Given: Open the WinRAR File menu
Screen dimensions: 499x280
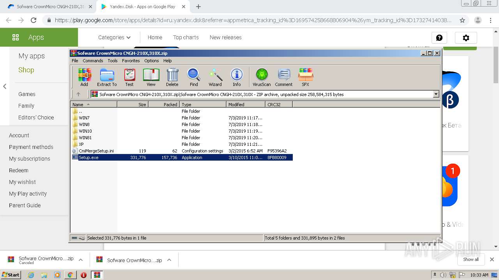Looking at the screenshot, I should click(x=75, y=61).
